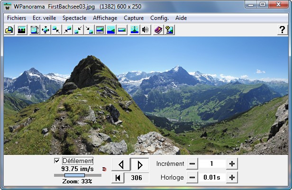Center the image with four-arrows icon
This screenshot has width=292, height=190.
click(x=46, y=30)
